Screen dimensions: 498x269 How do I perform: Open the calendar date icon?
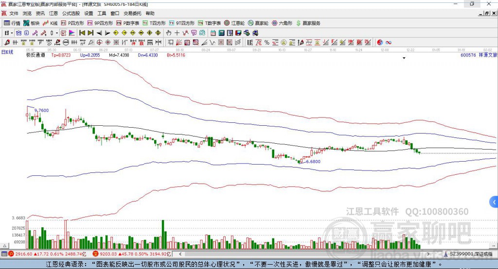point(213,33)
